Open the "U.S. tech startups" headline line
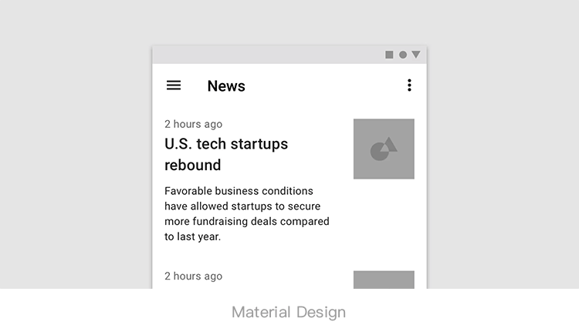The height and width of the screenshot is (335, 579). 226,144
